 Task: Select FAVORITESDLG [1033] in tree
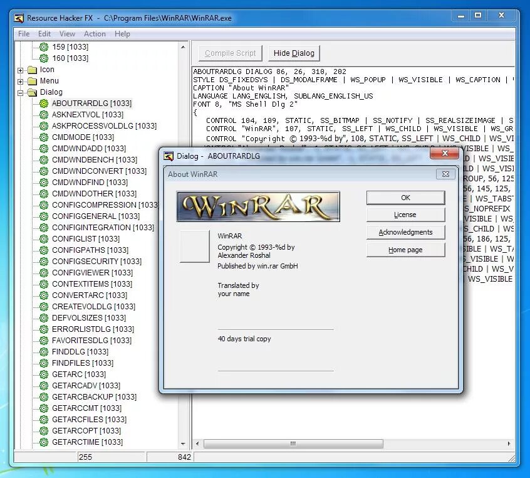pyautogui.click(x=91, y=341)
